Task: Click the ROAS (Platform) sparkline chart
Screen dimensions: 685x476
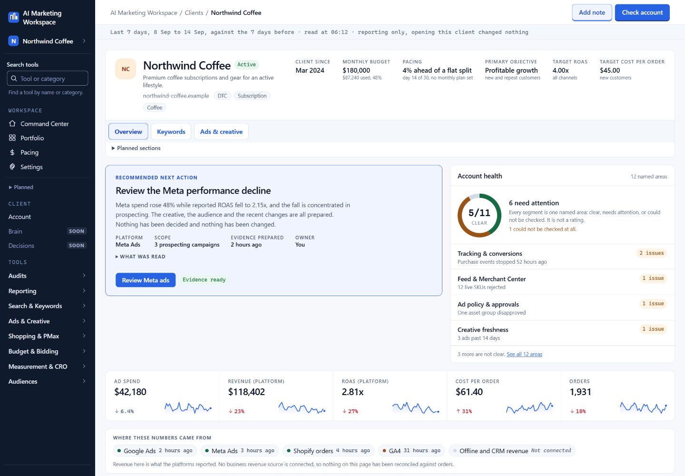Action: click(x=415, y=407)
